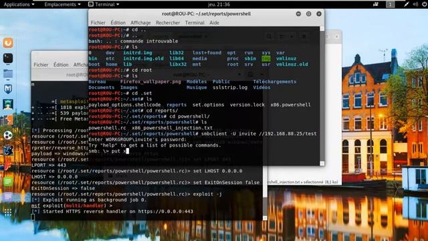The width and height of the screenshot is (428, 241).
Task: Open the Affichage menu in front terminal
Action: (x=140, y=23)
